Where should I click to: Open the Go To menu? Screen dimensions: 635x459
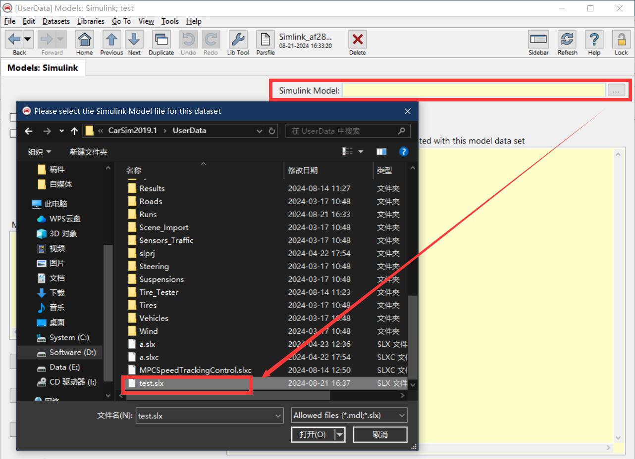(x=121, y=21)
